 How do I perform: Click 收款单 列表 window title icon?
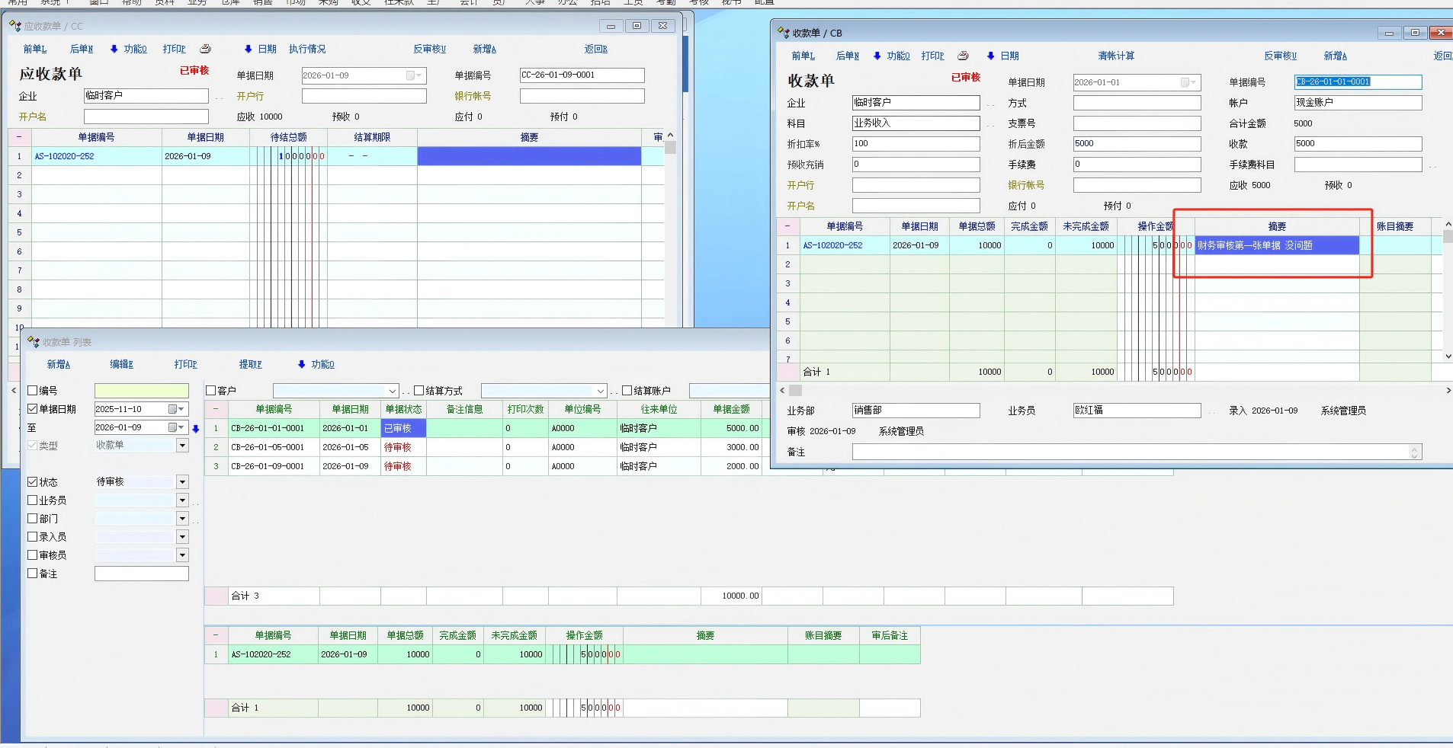point(33,342)
